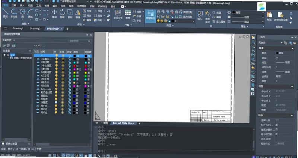Click the color swatch of layer 3中心线层
Screen dimensions: 298x158
[x=75, y=66]
